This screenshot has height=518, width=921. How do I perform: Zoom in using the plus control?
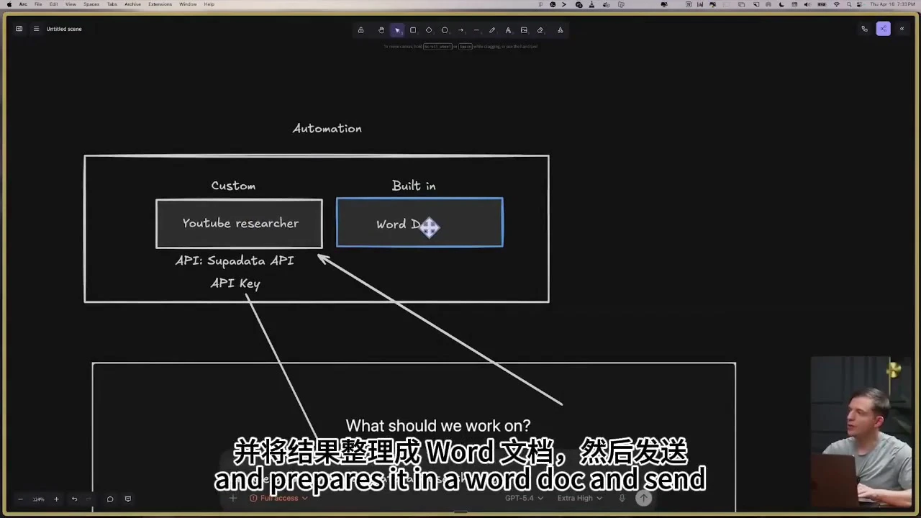click(x=56, y=499)
